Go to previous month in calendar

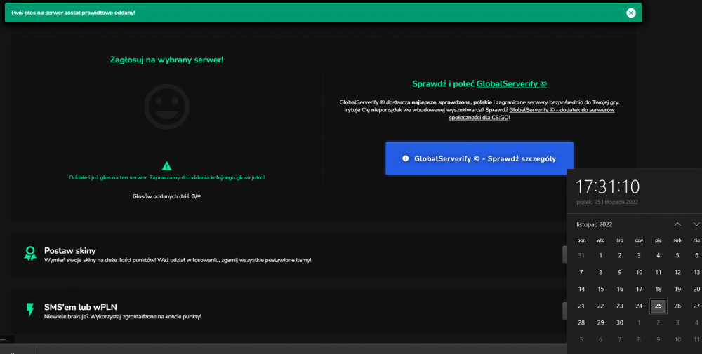click(677, 224)
